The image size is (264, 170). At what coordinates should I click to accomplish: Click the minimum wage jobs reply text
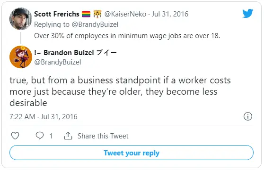(x=127, y=36)
